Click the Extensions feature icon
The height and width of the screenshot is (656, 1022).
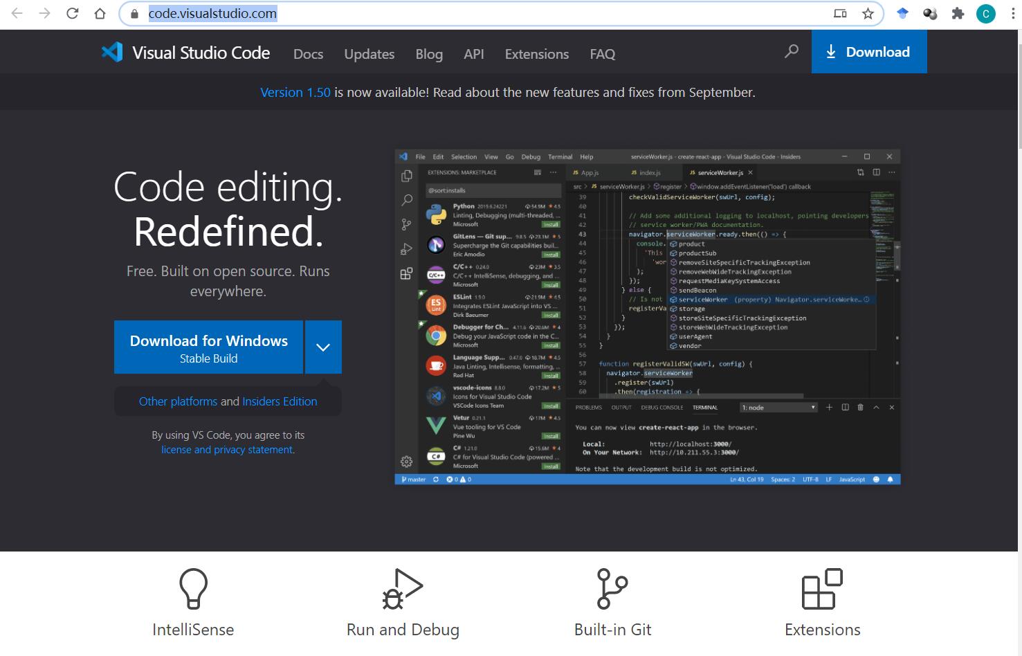pyautogui.click(x=822, y=589)
